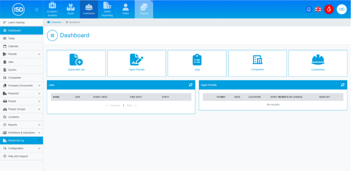This screenshot has height=171, width=351.
Task: Click the UK flag language icon
Action: pos(318,9)
